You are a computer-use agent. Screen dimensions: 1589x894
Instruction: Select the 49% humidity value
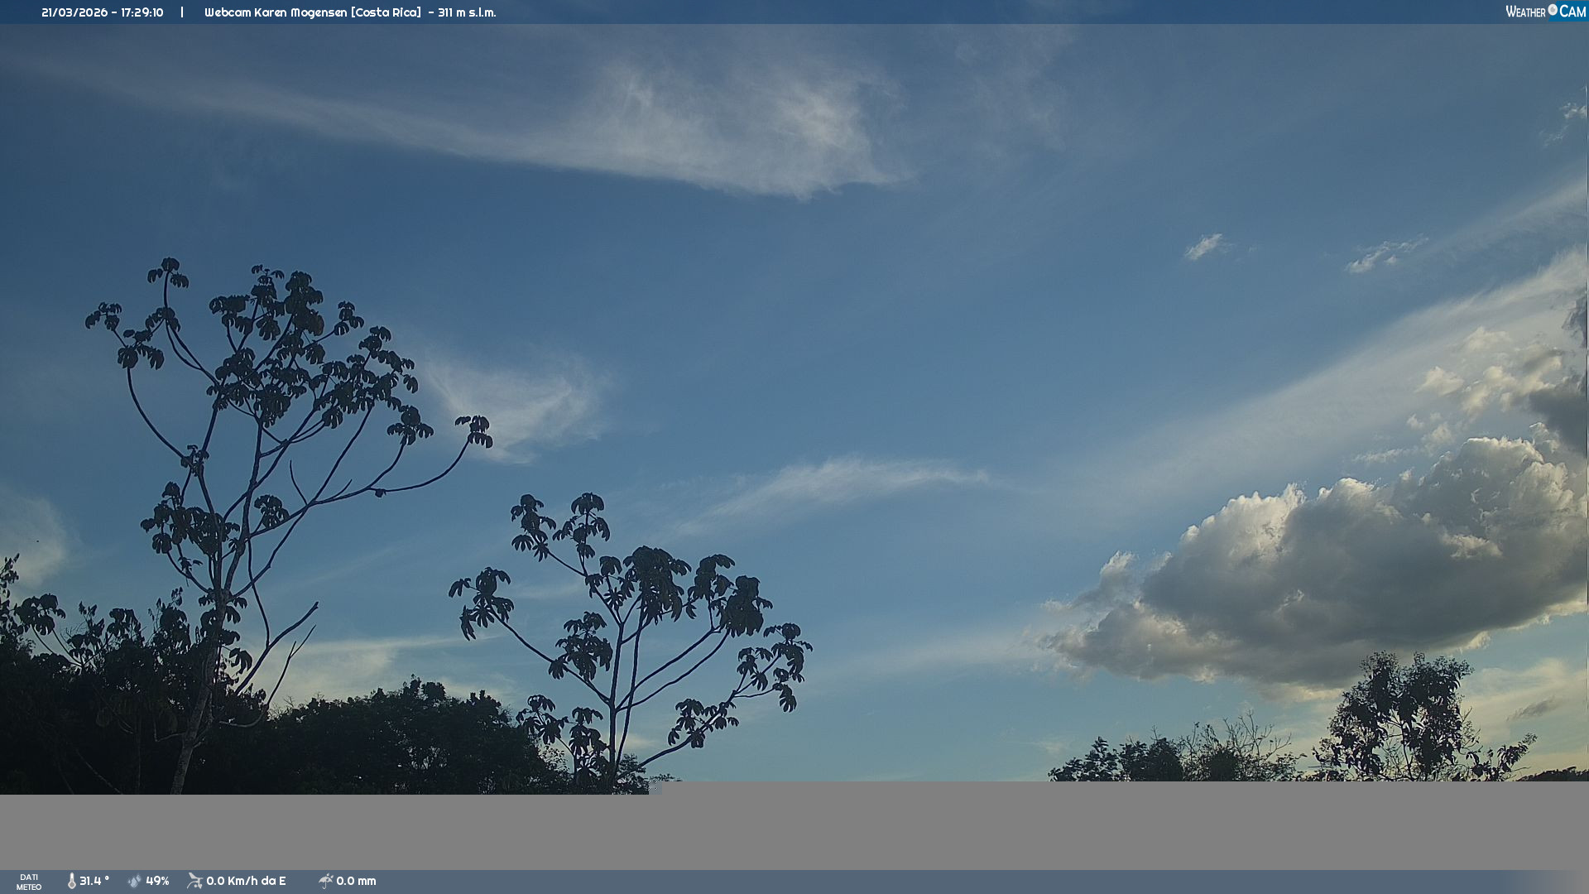pos(157,881)
